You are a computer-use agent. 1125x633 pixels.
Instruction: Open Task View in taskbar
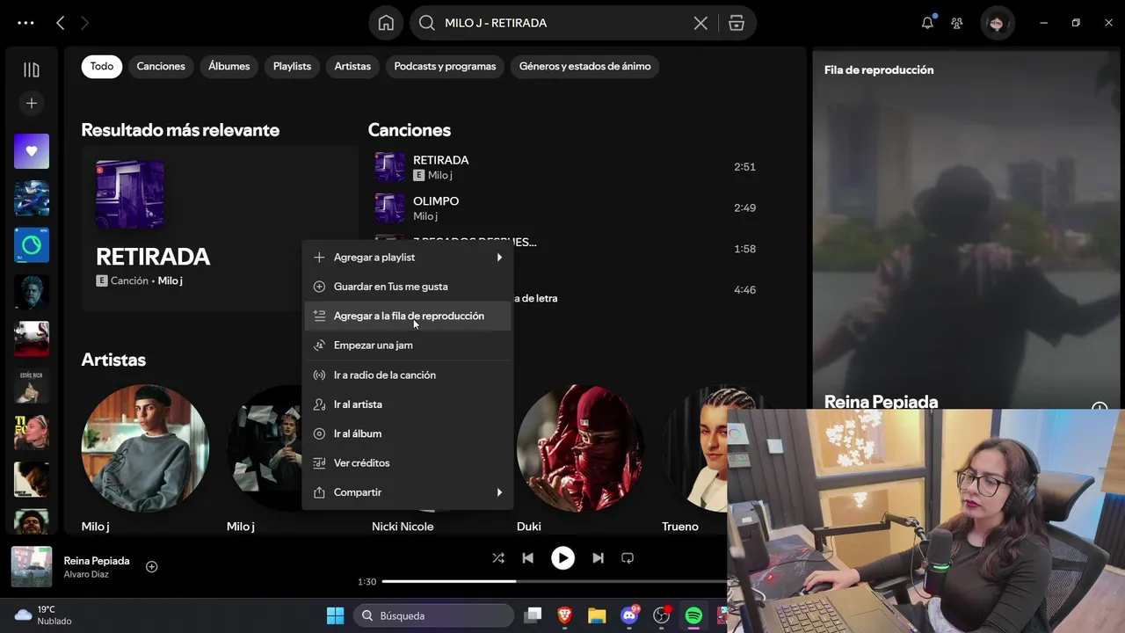point(533,615)
